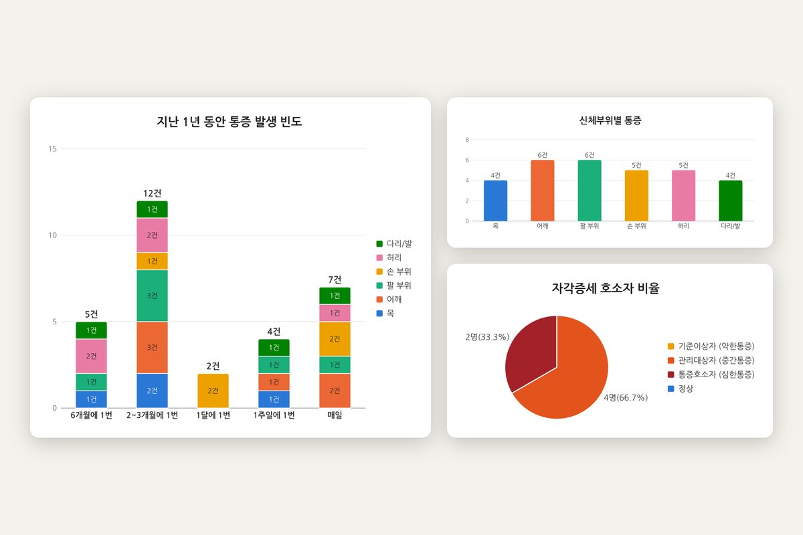
Task: Select the 팔 부위 legend label in stacked chart
Action: pyautogui.click(x=399, y=286)
